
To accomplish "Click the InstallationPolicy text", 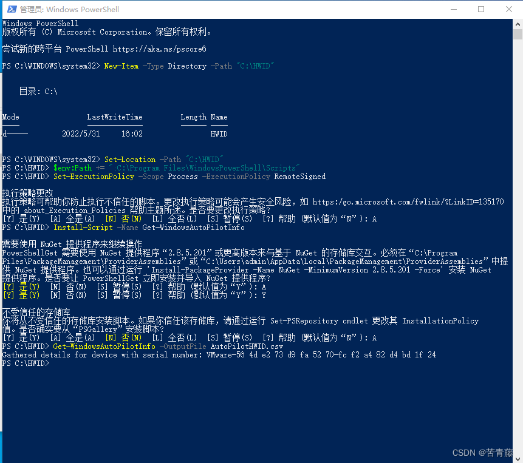I will [440, 321].
